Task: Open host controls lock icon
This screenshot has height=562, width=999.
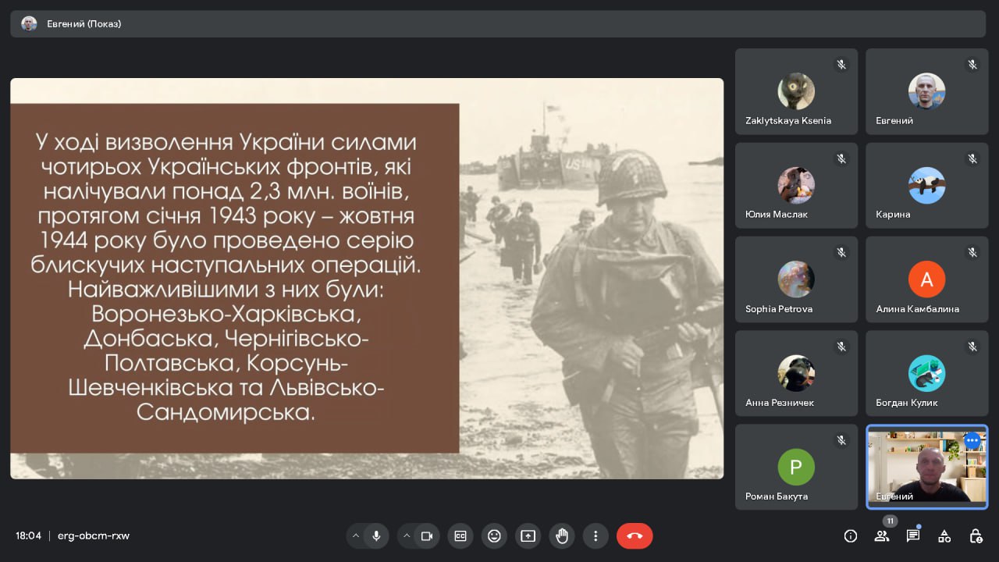Action: 976,536
